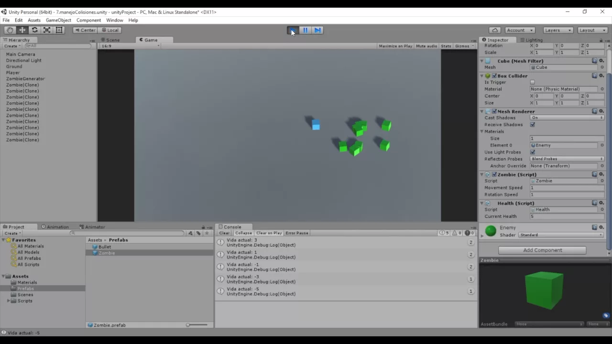The width and height of the screenshot is (612, 344).
Task: Pause the game with the Pause button
Action: [x=305, y=30]
